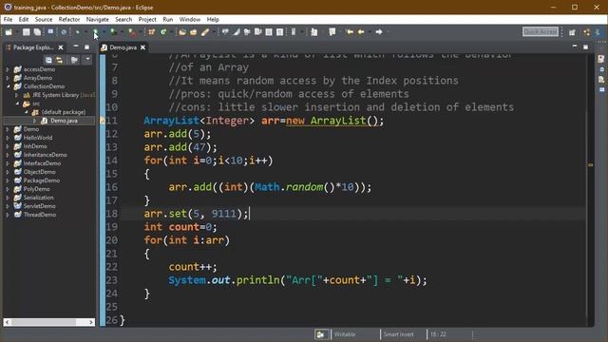Click Last Edit Location arrow icon

(350, 31)
